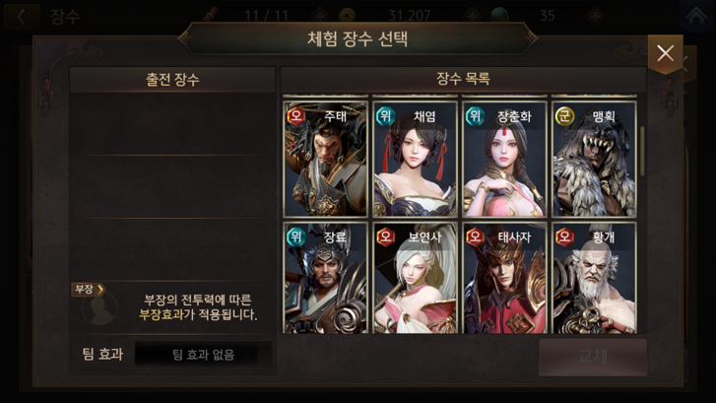Click the 교체 replace button
The width and height of the screenshot is (716, 403).
point(593,357)
